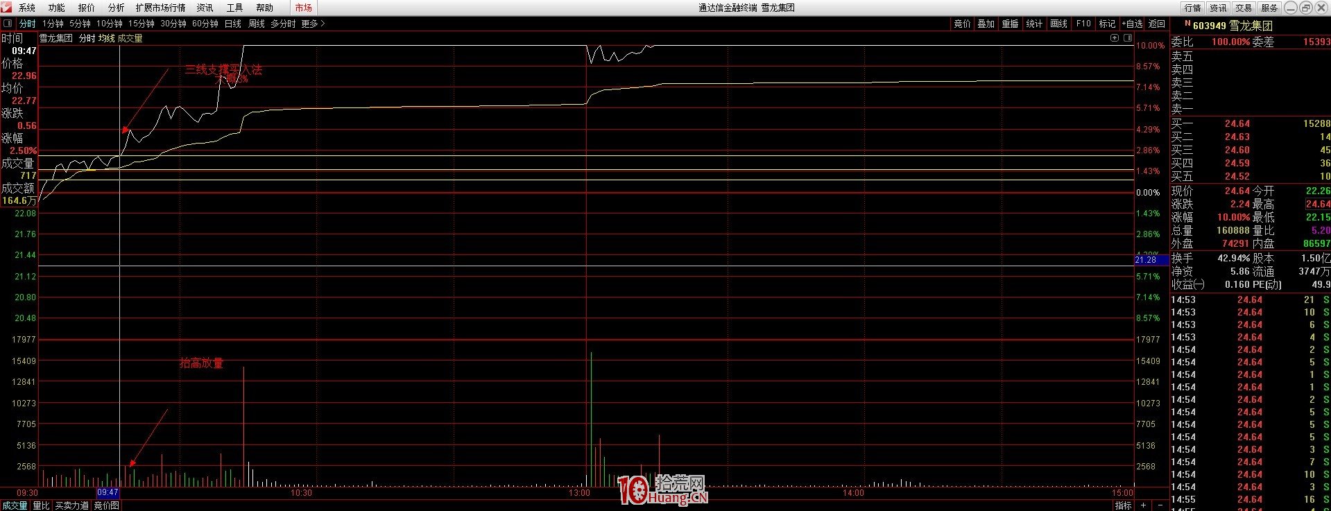
Task: Open the 报价 menu
Action: point(87,8)
